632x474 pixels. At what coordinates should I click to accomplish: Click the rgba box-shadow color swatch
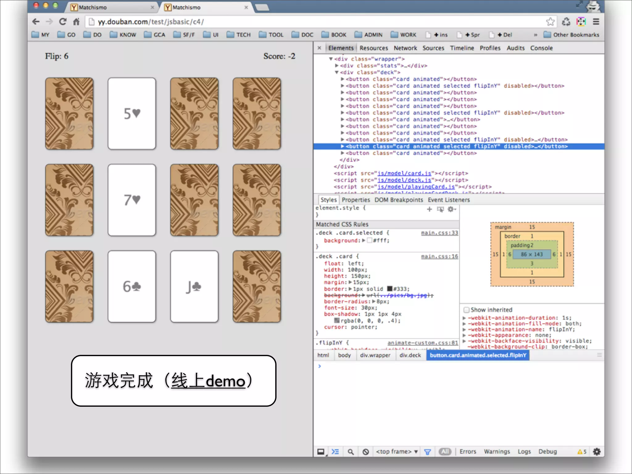pyautogui.click(x=337, y=321)
